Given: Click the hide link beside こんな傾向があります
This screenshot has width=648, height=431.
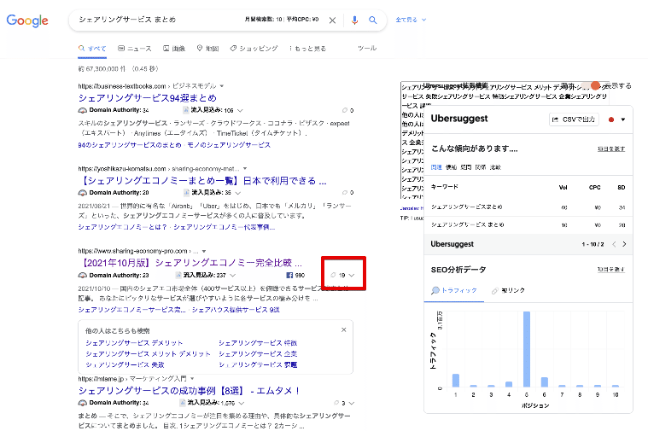Looking at the screenshot, I should coord(610,149).
